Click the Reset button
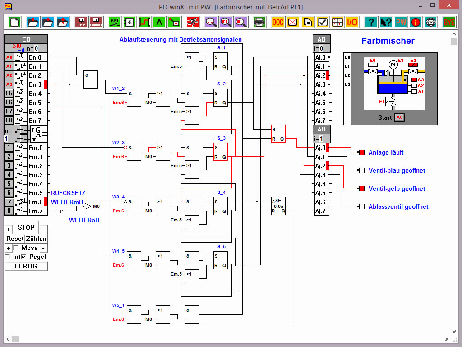Viewport: 462px width, 347px height. (x=14, y=239)
